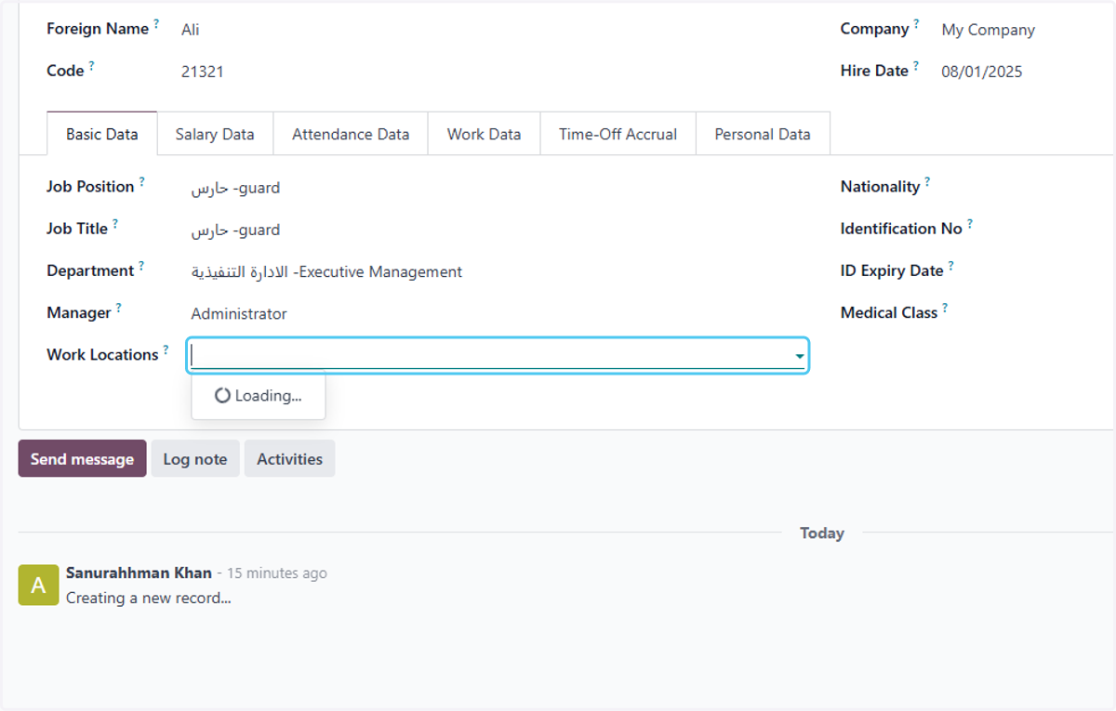
Task: Click the help icon next to Department
Action: coord(141,266)
